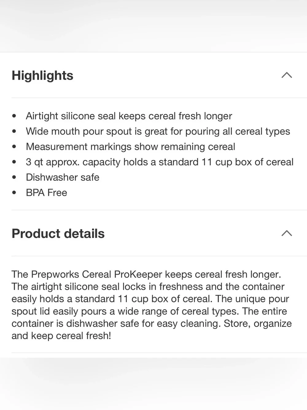Click the bullet before Dishwasher safe
307x410 pixels.
14,177
